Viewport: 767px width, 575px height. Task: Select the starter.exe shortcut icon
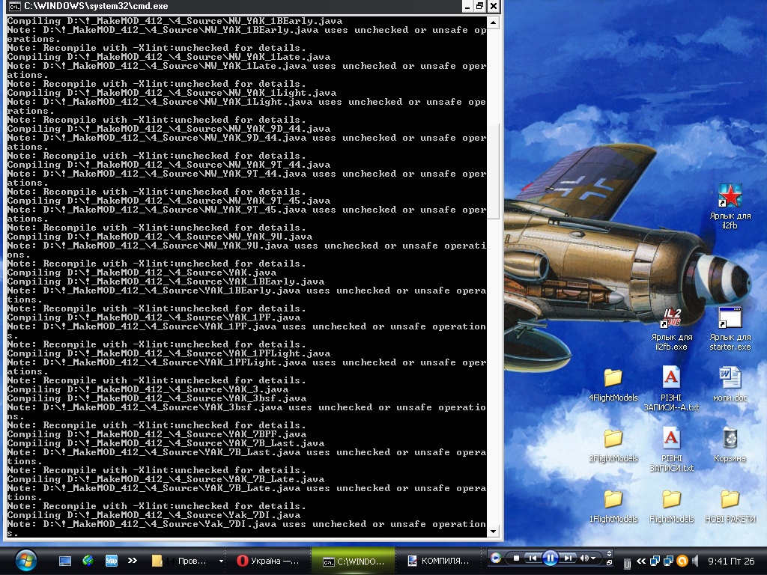pyautogui.click(x=730, y=317)
